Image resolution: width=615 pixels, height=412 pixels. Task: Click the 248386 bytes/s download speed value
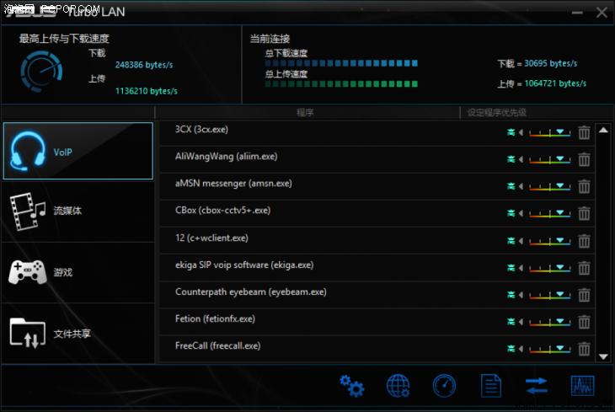[x=144, y=65]
